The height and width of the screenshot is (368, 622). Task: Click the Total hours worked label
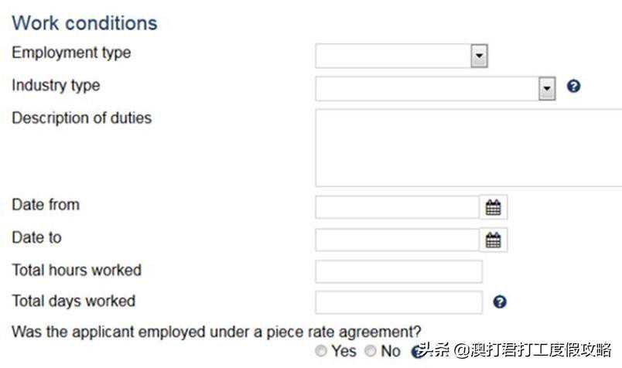click(77, 270)
